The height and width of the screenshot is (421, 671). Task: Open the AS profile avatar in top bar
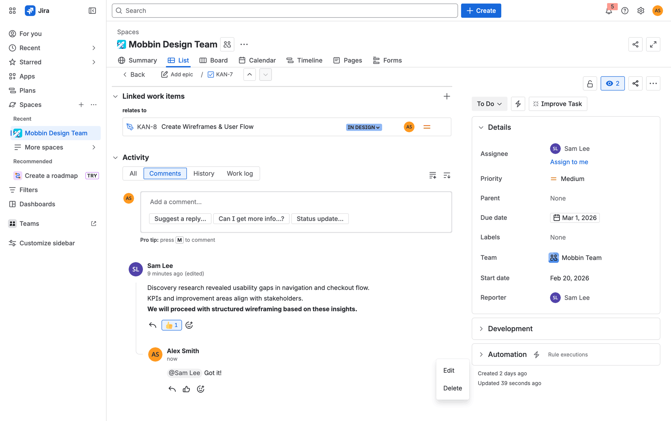(x=657, y=11)
